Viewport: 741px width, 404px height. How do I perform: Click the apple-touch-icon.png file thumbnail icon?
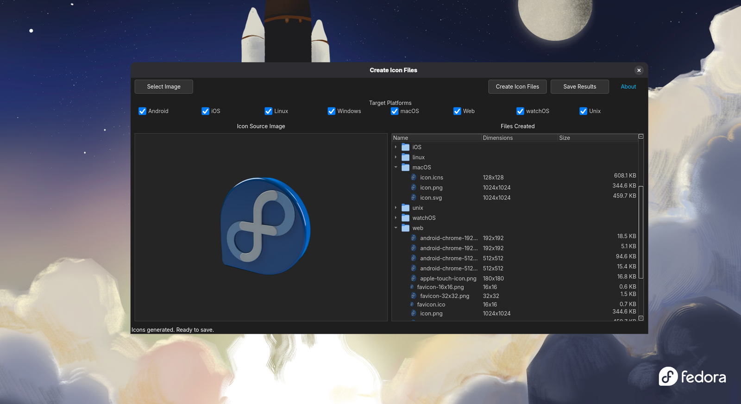click(x=413, y=278)
